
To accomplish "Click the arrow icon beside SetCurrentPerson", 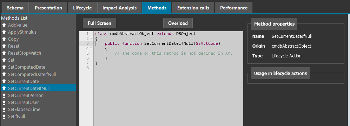I will coord(4,96).
